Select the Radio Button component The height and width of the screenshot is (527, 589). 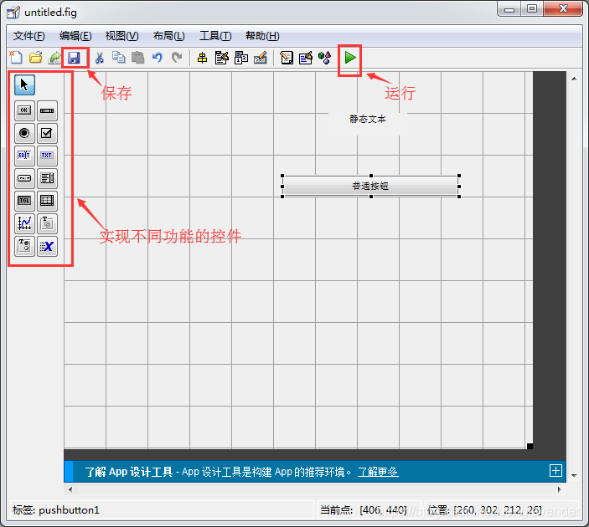point(24,133)
